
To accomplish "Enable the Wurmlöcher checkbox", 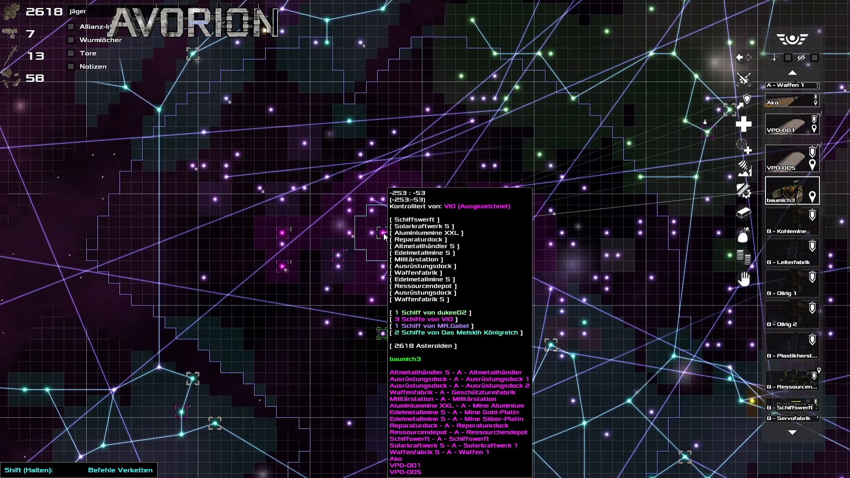I will 71,40.
